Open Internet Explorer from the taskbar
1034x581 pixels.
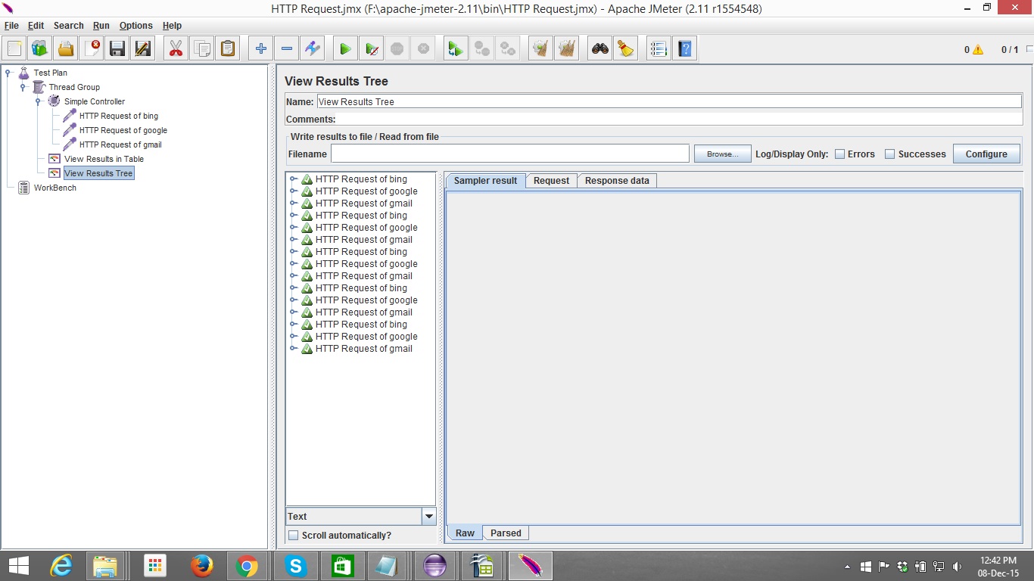point(61,566)
